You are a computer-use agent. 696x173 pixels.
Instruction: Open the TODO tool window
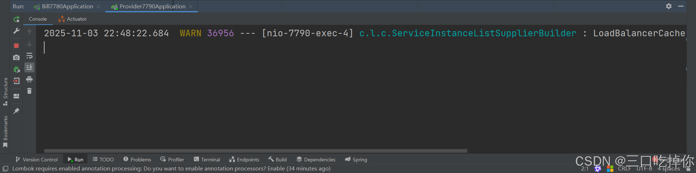(x=103, y=160)
